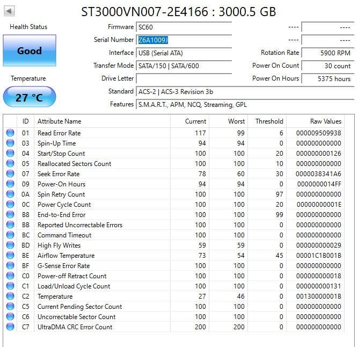Click the Power On Hours 5375 hours field
Screen dimensions: 358x347
pyautogui.click(x=328, y=78)
